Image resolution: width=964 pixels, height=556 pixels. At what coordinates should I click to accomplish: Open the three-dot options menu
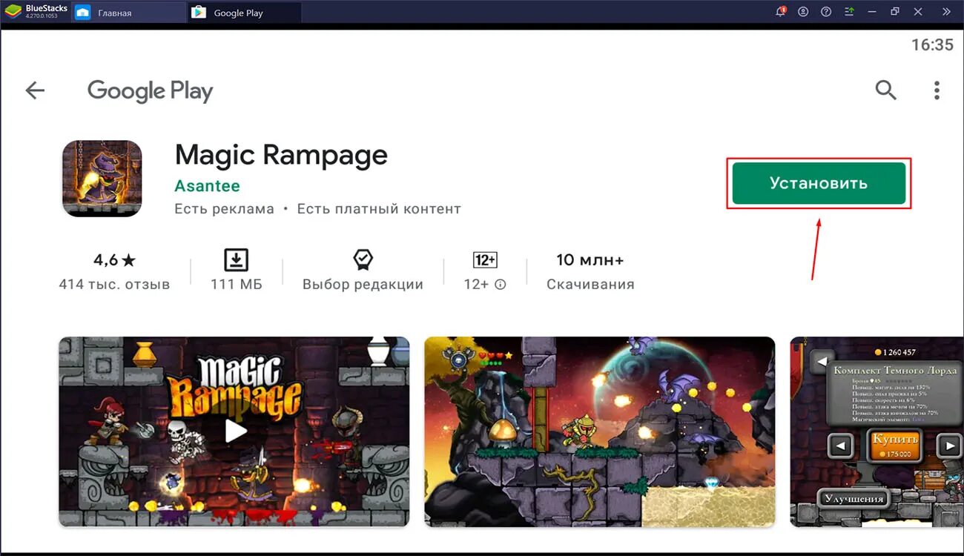pos(937,90)
